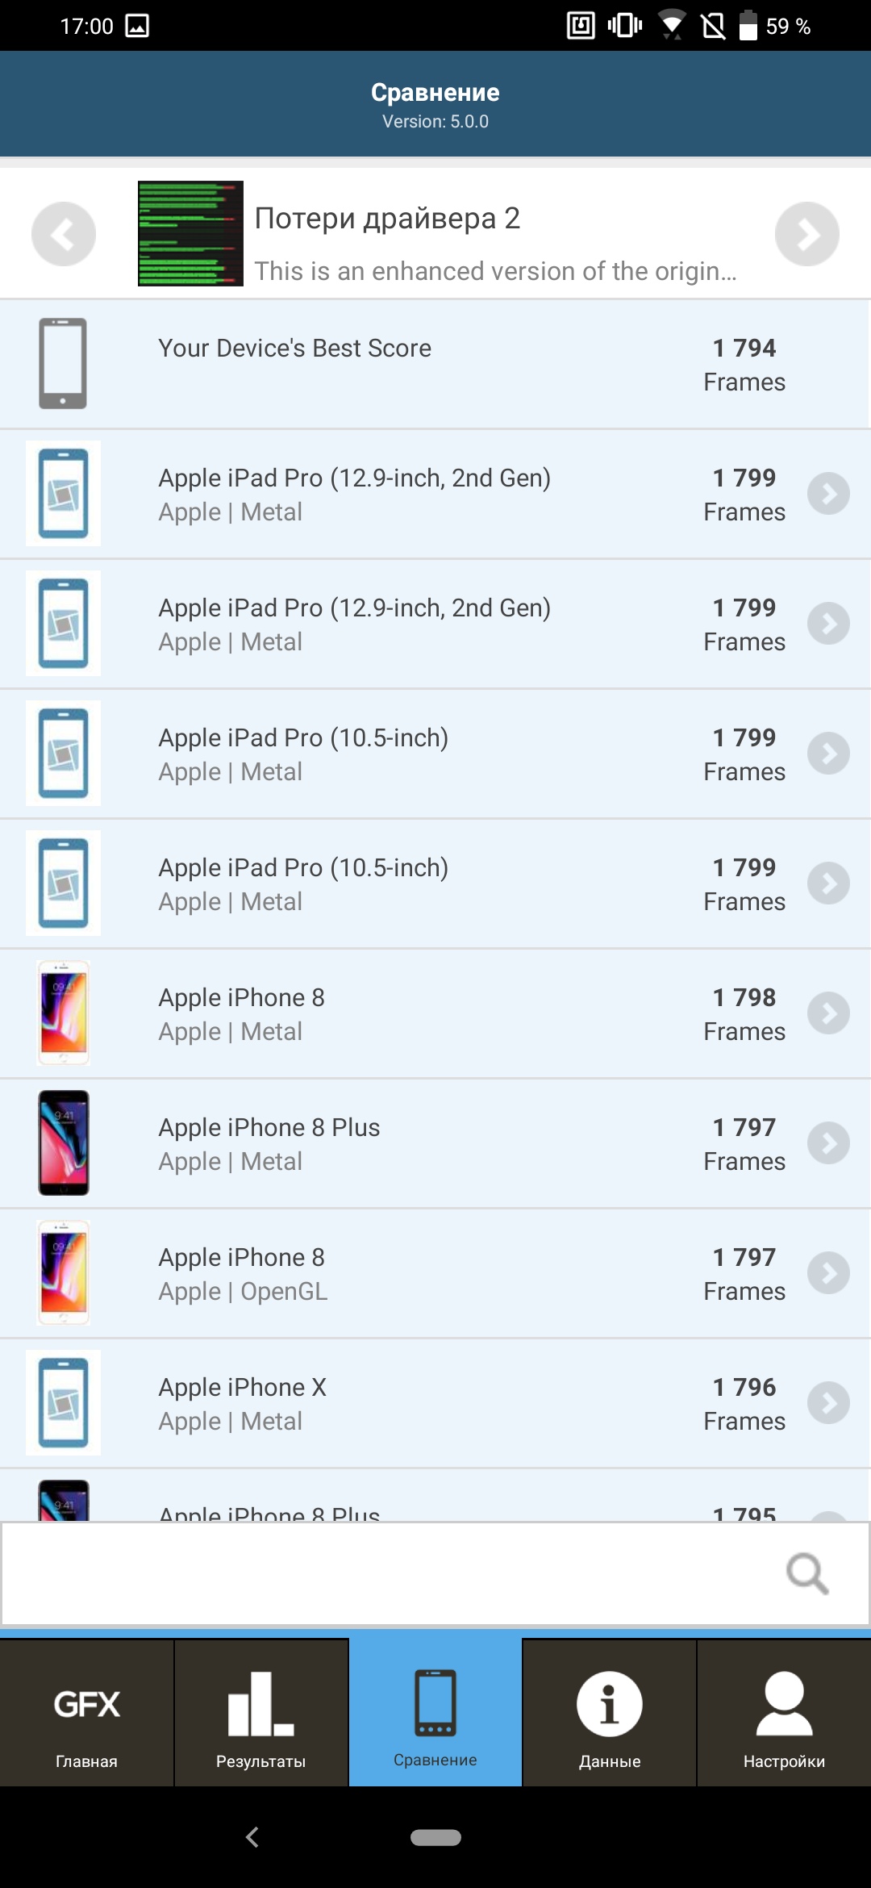Go to the previous benchmark test
Screen dimensions: 871x1888
click(63, 234)
